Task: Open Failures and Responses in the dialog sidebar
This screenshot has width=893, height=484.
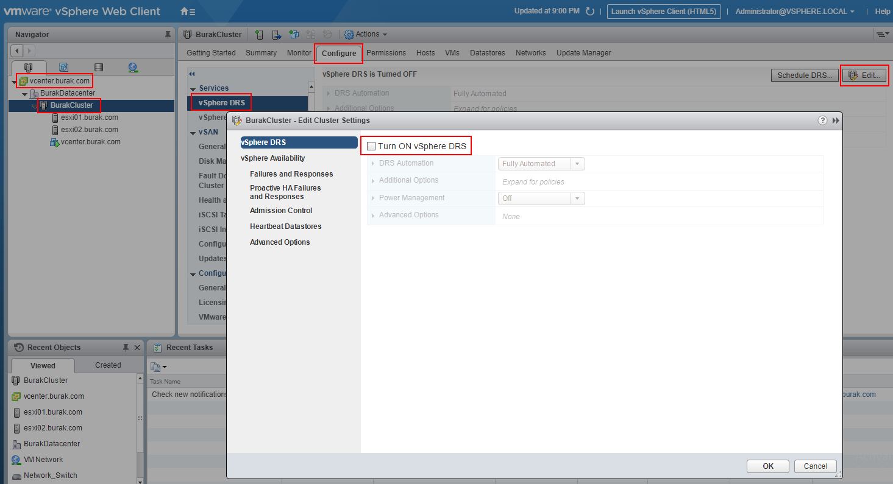Action: (291, 174)
